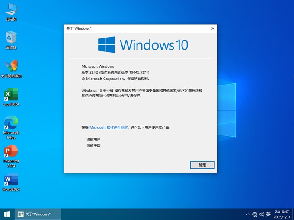Click the 微软用户 licensed user text
The image size is (294, 220).
[x=93, y=139]
